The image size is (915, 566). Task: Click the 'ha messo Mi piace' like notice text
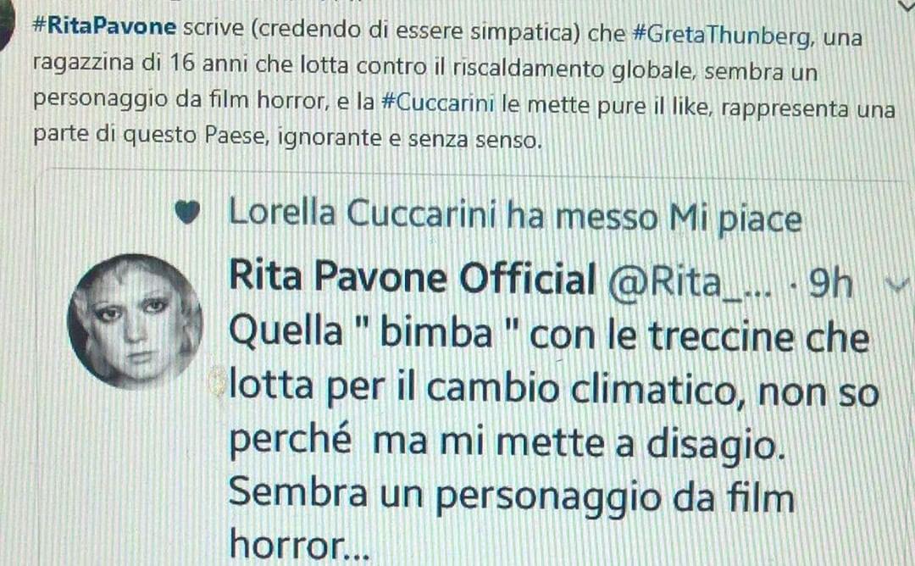654,219
